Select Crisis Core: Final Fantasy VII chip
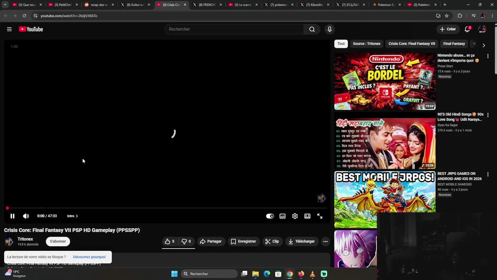 point(412,44)
